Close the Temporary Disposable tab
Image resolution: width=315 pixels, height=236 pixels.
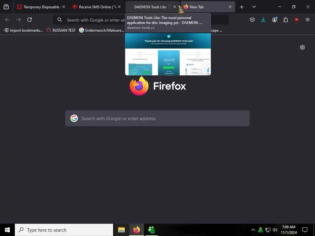point(64,7)
